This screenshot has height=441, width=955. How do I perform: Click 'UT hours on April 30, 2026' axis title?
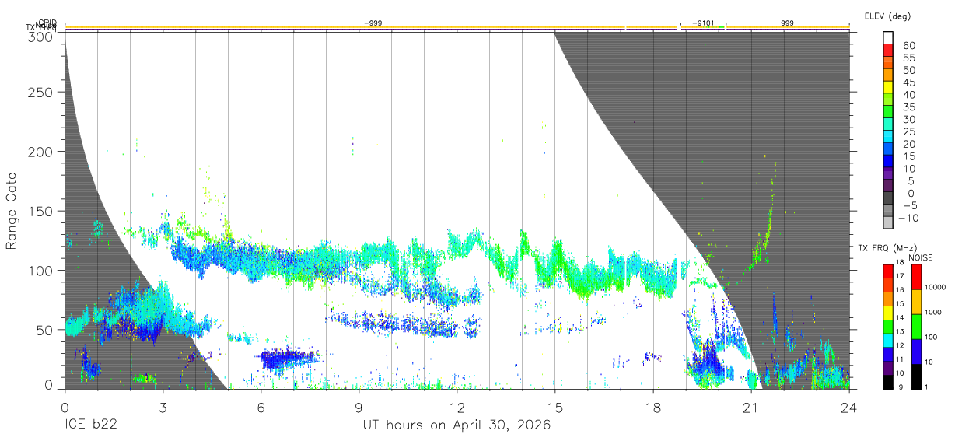[457, 425]
